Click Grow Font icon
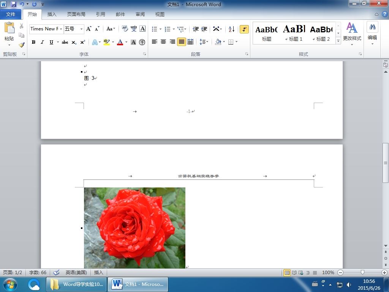This screenshot has width=389, height=292. click(x=89, y=29)
